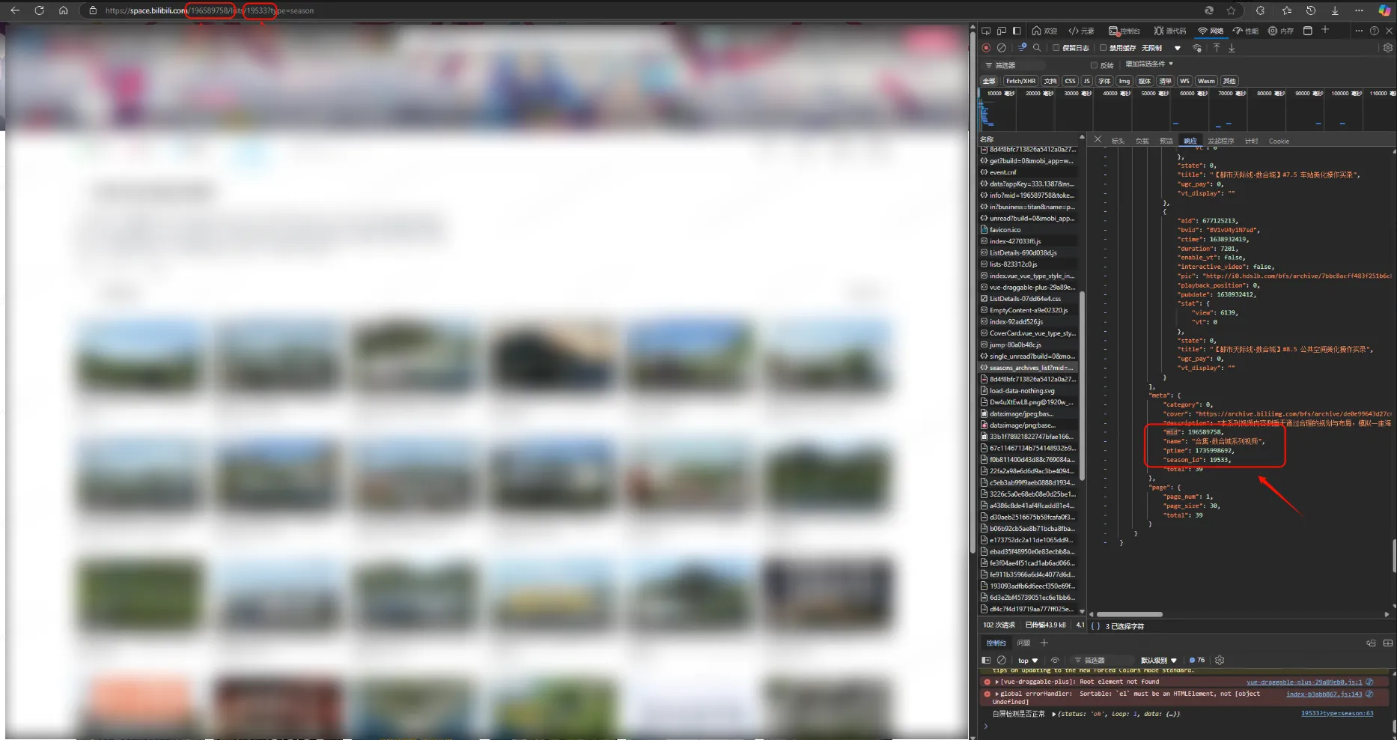
Task: Open network search magnifier
Action: click(1037, 48)
